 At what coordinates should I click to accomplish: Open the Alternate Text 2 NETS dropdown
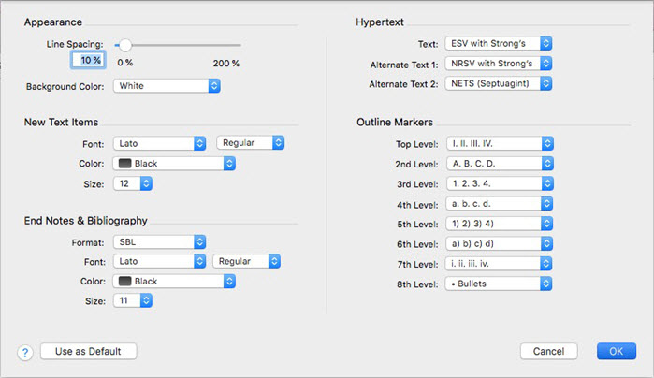pyautogui.click(x=499, y=84)
